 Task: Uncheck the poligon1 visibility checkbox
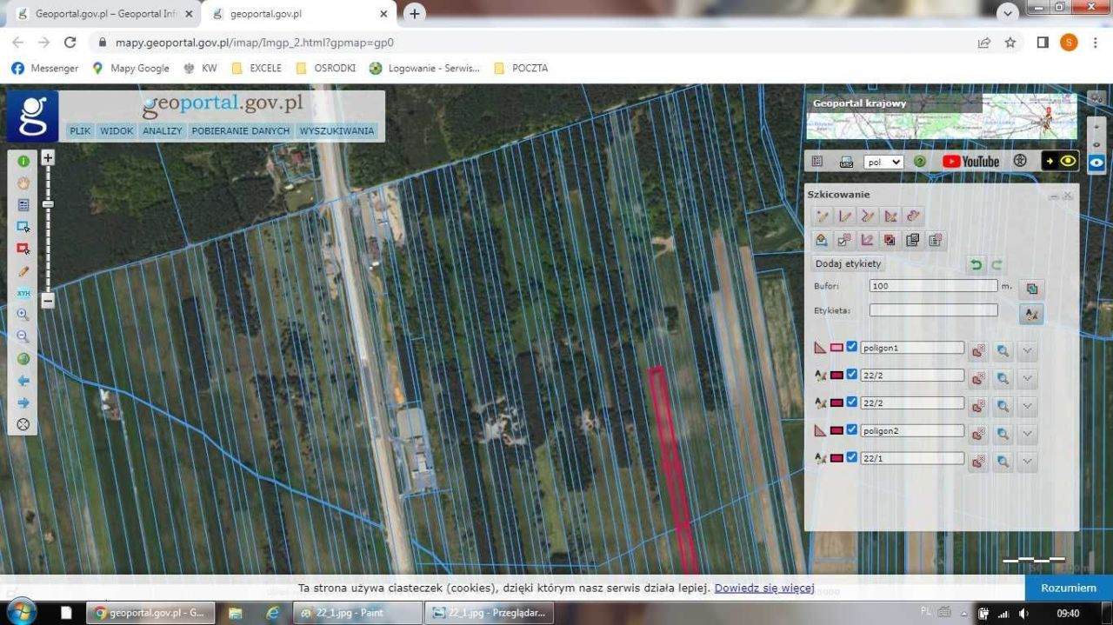tap(852, 347)
